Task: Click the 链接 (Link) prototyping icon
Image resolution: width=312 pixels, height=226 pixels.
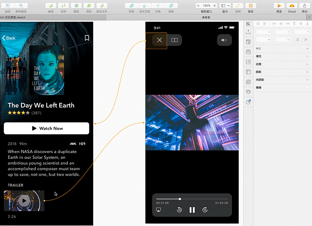Action: (x=238, y=5)
